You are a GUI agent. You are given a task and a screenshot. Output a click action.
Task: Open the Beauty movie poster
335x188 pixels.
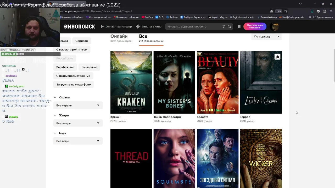[217, 82]
